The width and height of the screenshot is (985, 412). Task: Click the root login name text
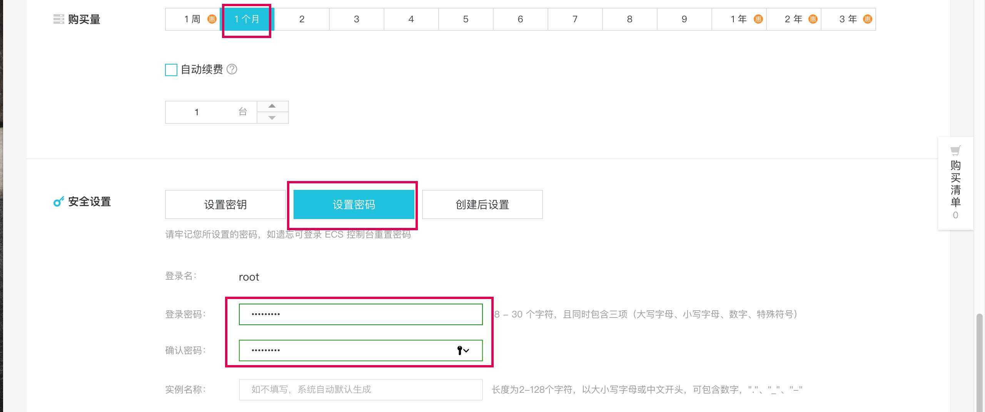point(249,277)
